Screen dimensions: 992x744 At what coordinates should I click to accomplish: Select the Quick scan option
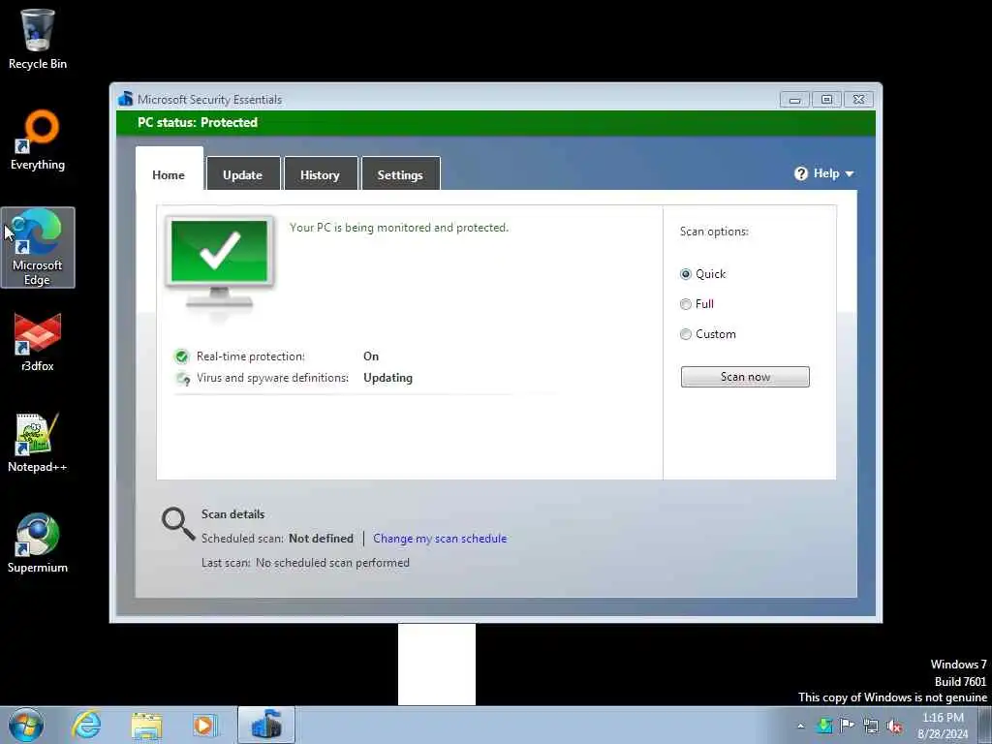(x=702, y=274)
